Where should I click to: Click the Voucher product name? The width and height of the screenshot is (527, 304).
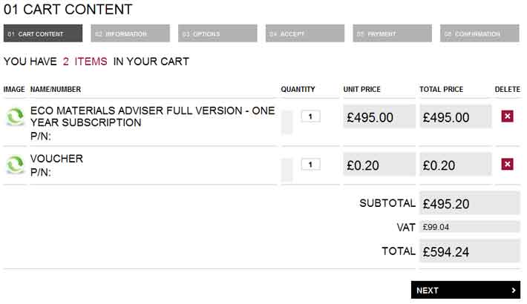click(56, 159)
